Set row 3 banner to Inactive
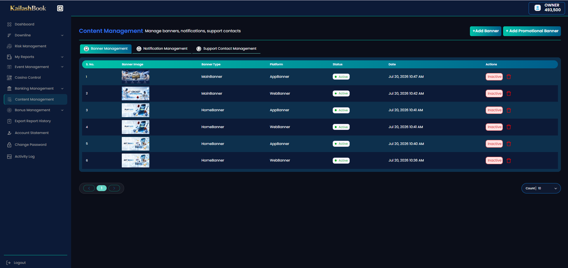This screenshot has width=568, height=268. click(x=494, y=110)
